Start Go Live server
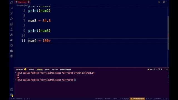This screenshot has height=100, width=178. pyautogui.click(x=149, y=99)
